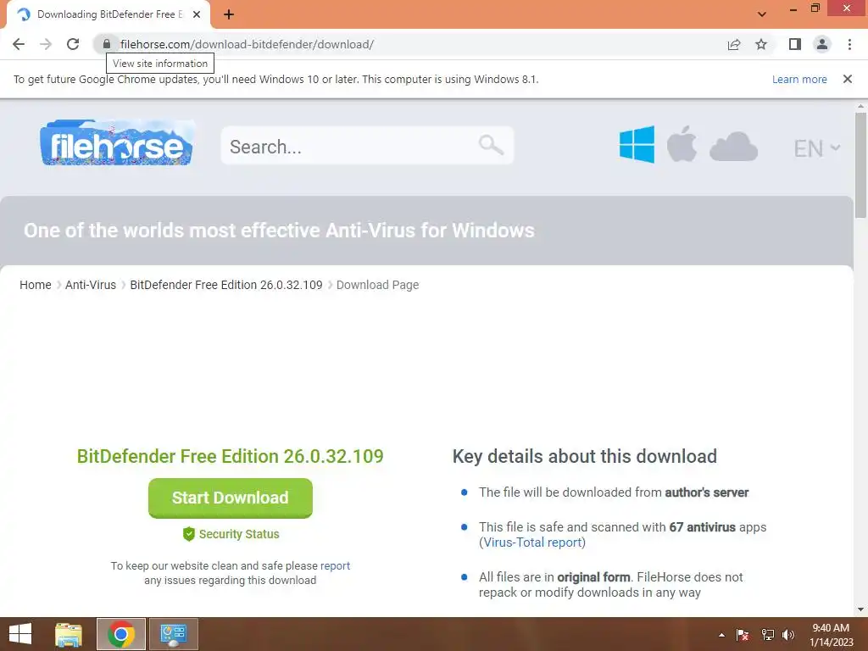Open the Chrome side panel
This screenshot has height=651, width=868.
pos(795,44)
